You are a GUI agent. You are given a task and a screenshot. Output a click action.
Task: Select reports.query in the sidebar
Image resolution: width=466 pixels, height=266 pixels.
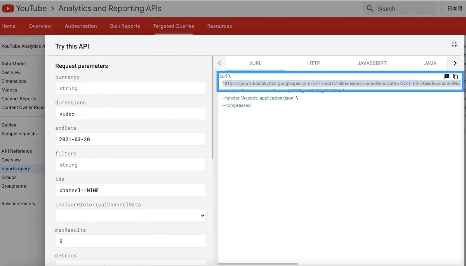16,169
